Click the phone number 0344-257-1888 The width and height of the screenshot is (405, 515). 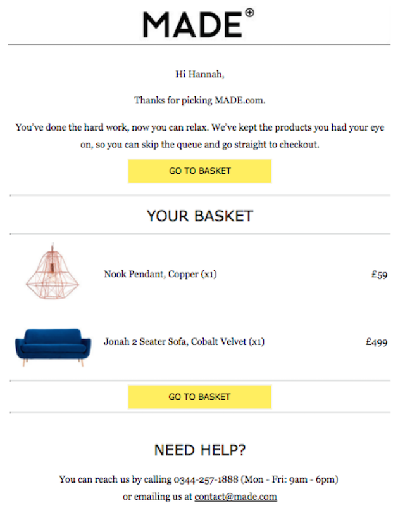[206, 479]
